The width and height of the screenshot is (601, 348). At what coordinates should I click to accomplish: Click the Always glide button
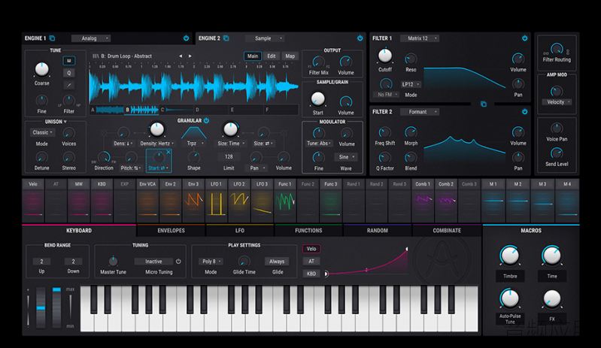click(x=277, y=261)
